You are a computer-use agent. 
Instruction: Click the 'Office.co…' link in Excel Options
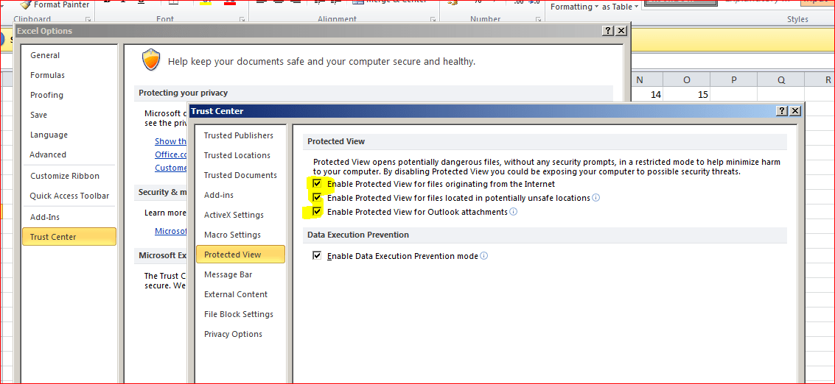170,154
